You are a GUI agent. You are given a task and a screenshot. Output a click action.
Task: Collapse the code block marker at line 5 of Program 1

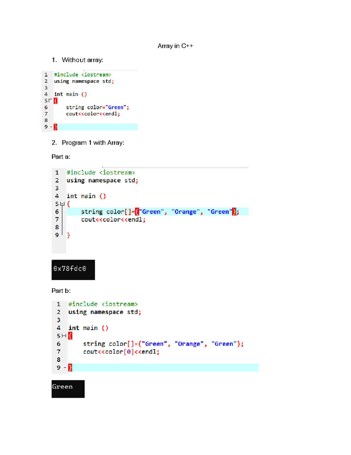click(x=50, y=100)
